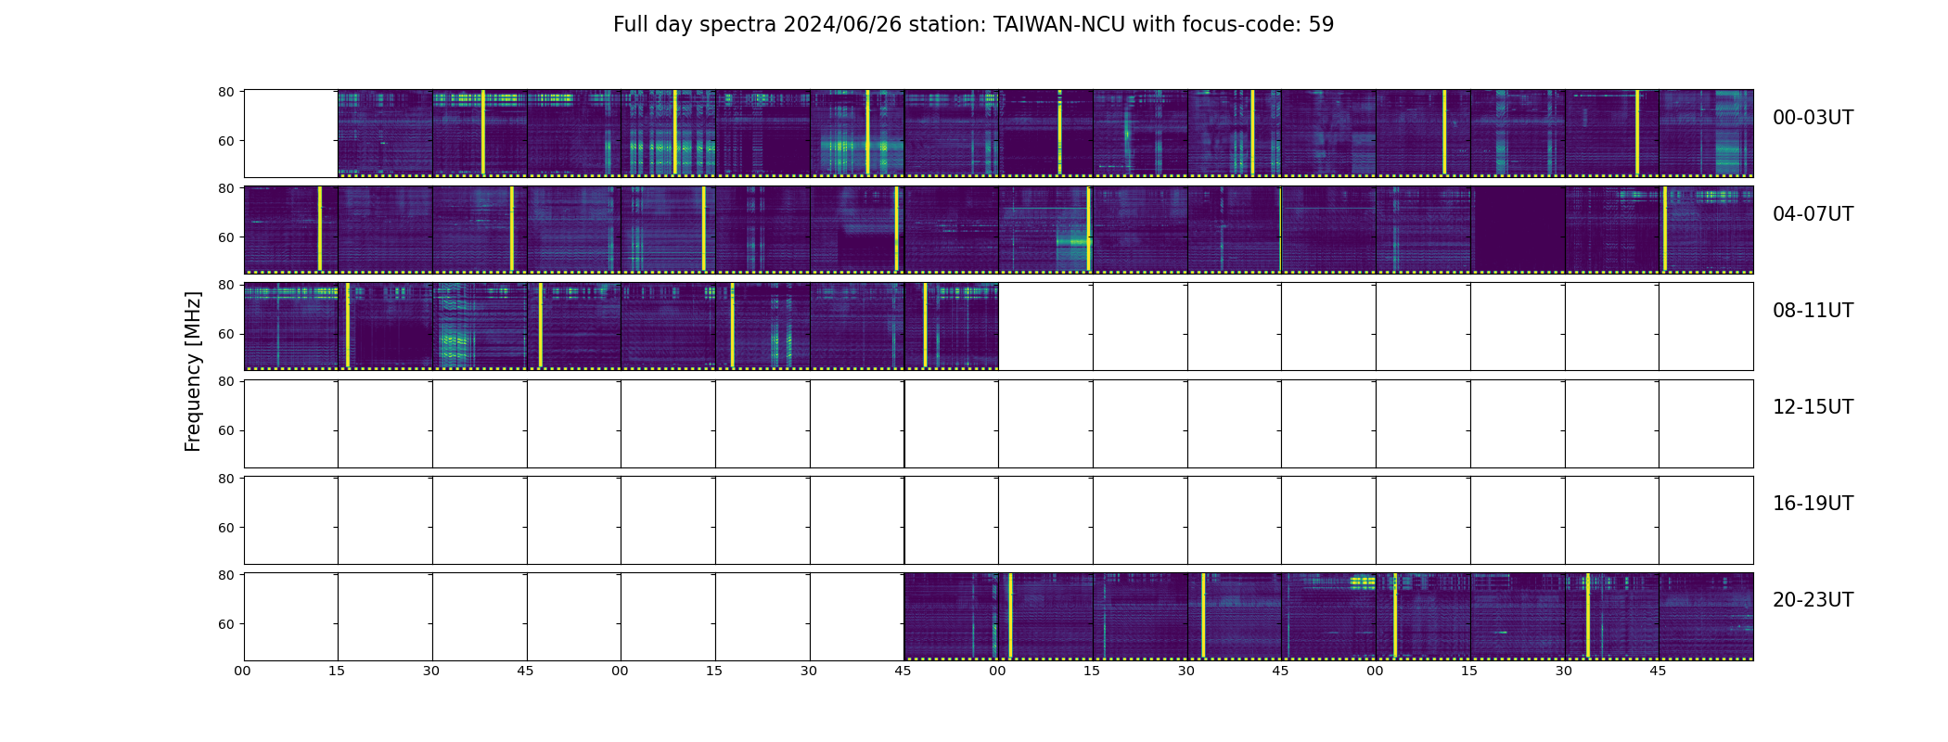Select the 12-15UT row label
This screenshot has width=1948, height=742.
[1813, 407]
